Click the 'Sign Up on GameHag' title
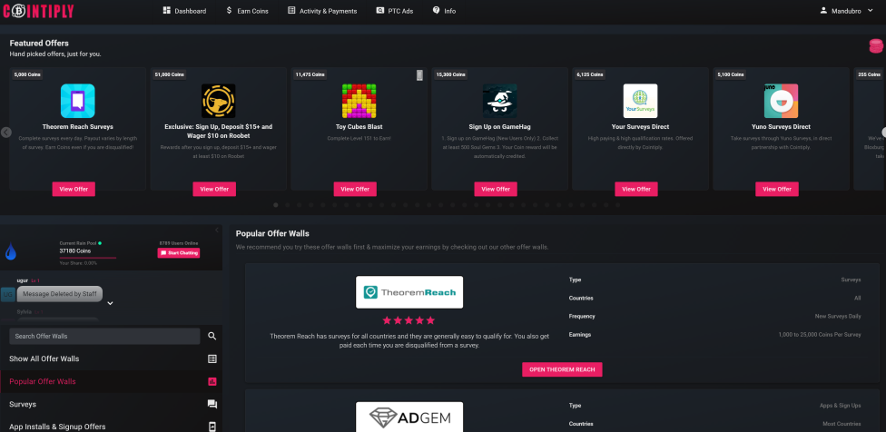This screenshot has width=886, height=432. (499, 127)
